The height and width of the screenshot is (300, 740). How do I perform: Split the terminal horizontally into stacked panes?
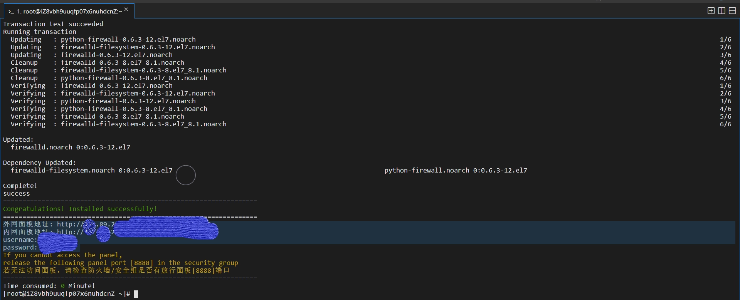coord(732,11)
